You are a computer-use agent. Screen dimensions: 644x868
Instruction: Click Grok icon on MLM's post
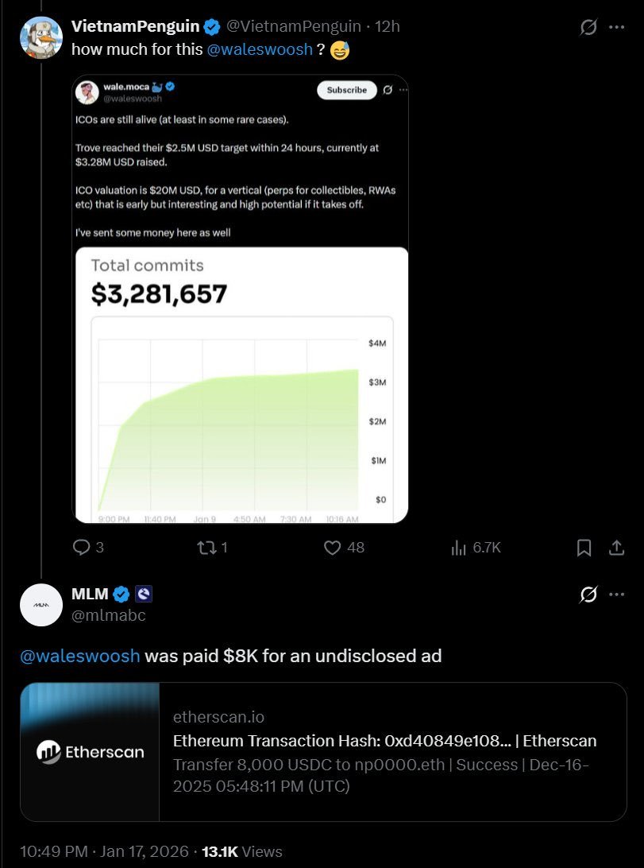tap(588, 595)
